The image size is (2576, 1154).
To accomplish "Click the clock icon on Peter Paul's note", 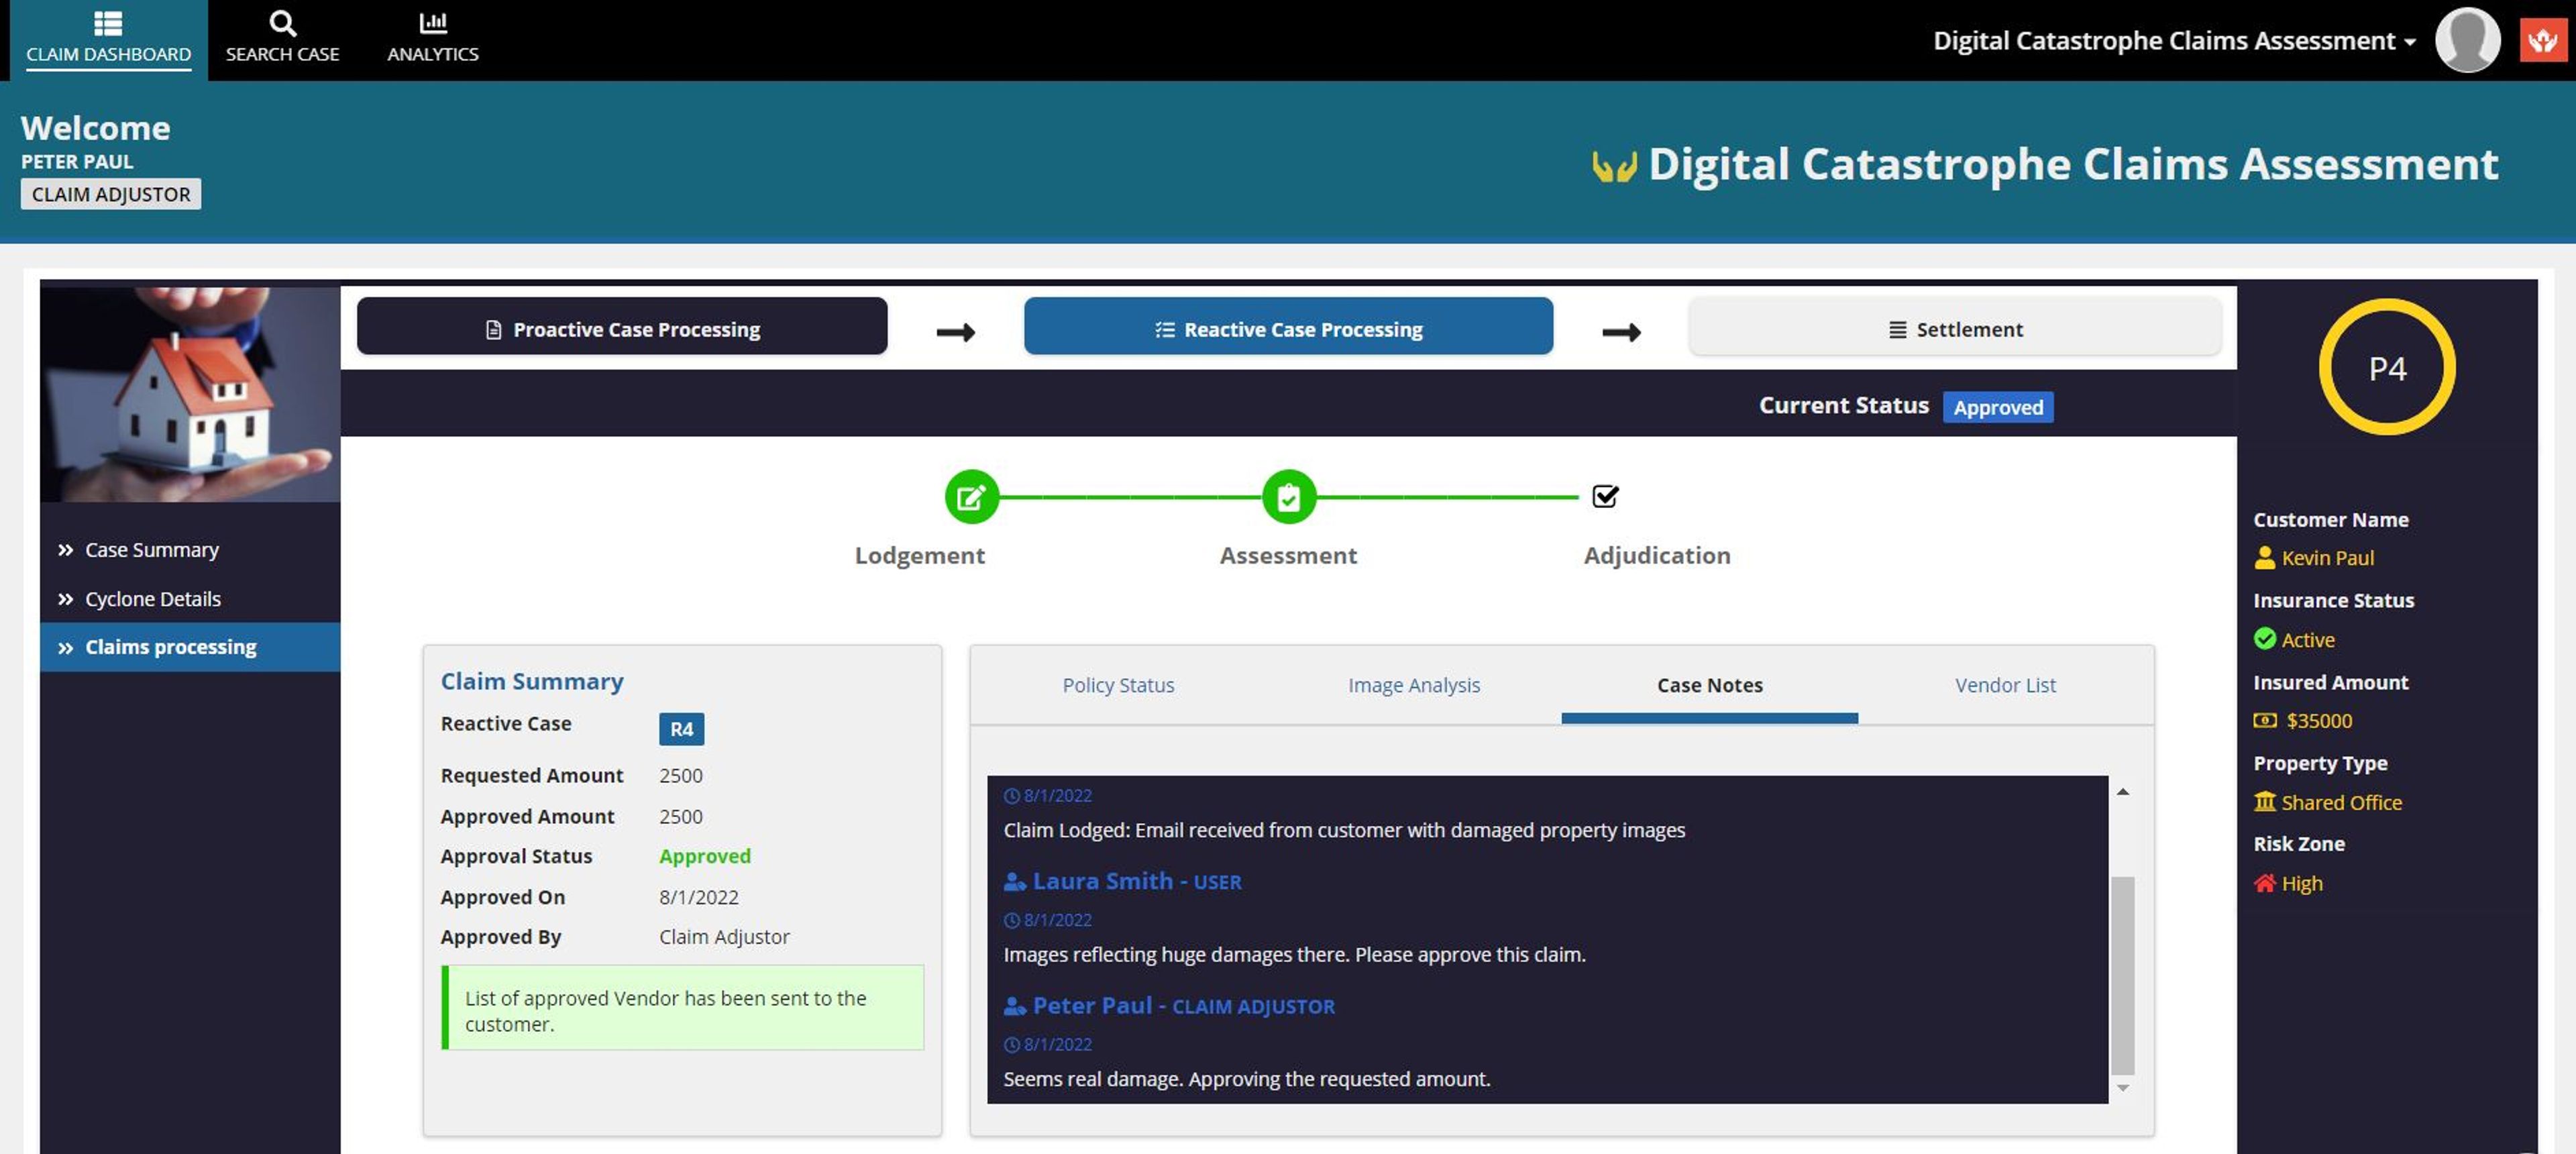I will 1011,1045.
